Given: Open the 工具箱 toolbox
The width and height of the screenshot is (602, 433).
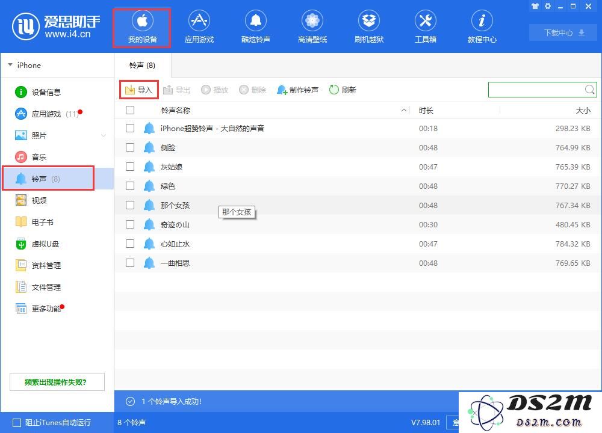Looking at the screenshot, I should point(426,28).
